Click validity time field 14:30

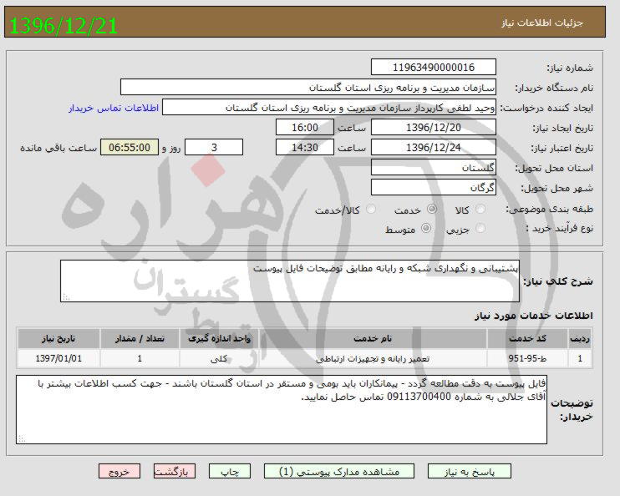coord(305,148)
